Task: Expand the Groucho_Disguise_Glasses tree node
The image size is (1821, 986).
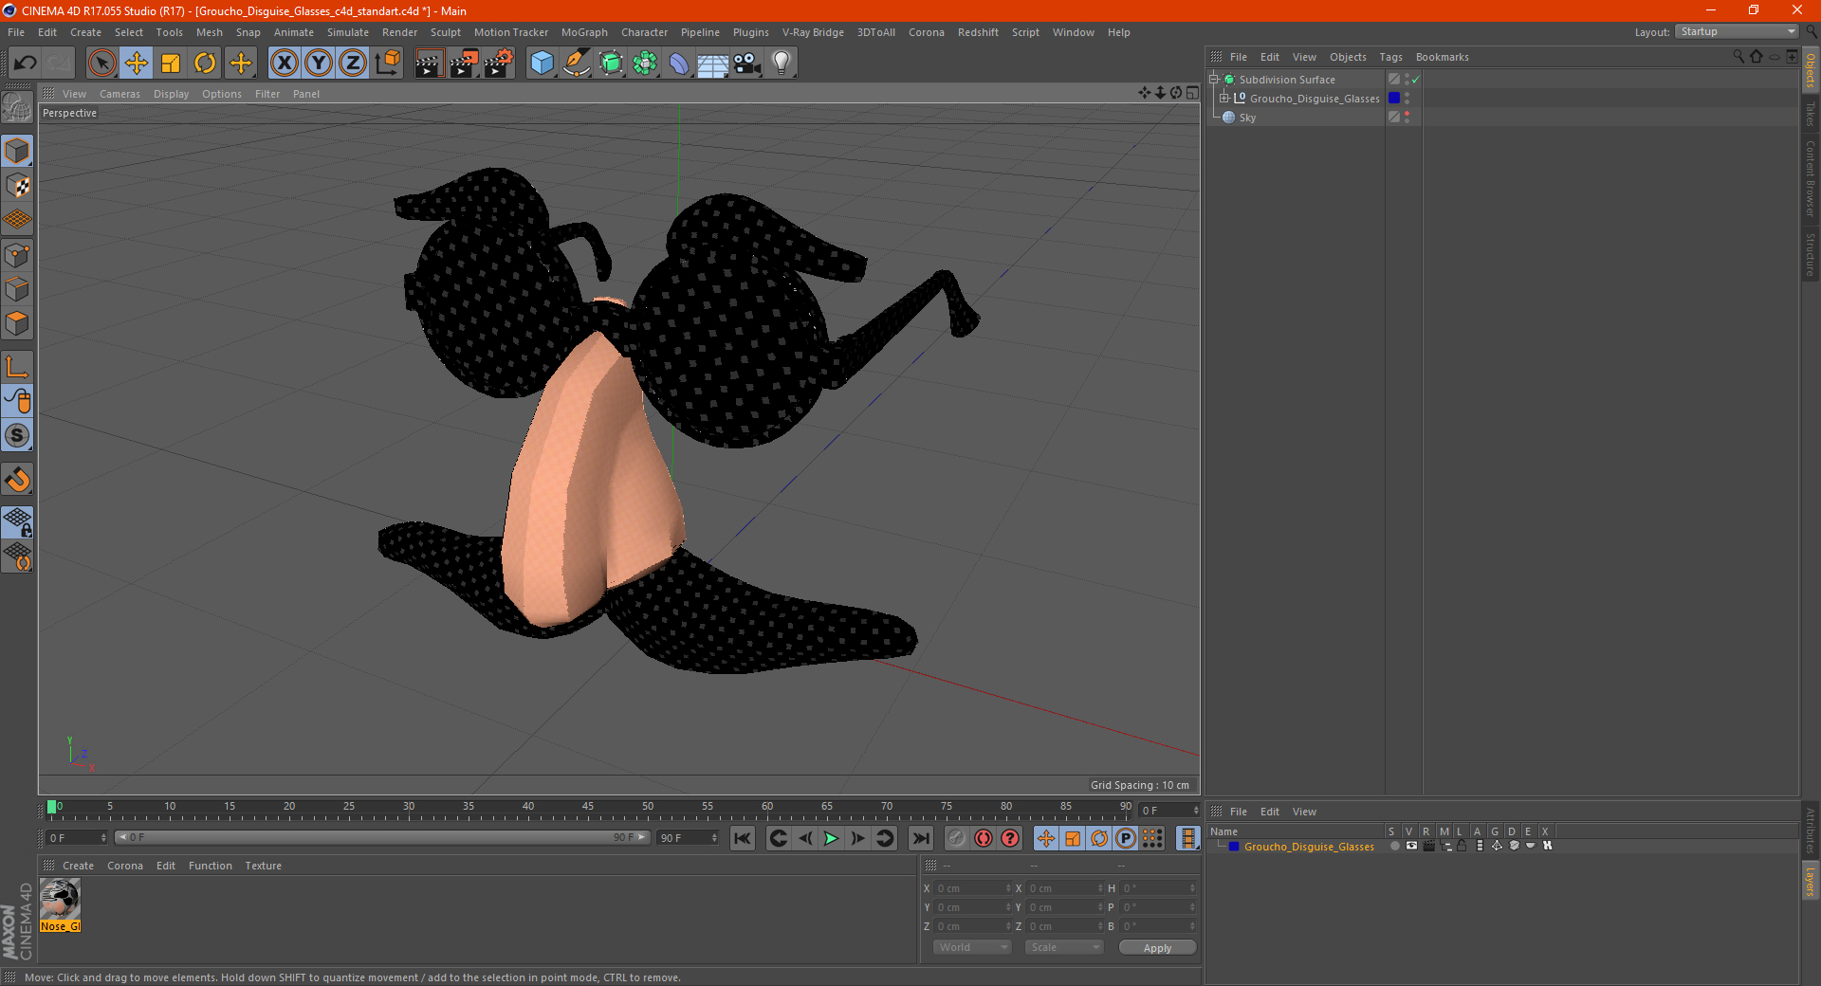Action: point(1224,99)
